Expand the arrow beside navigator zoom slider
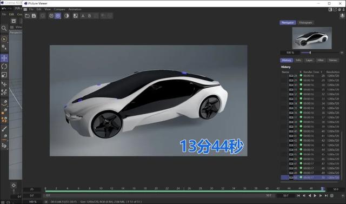346x204 pixels. point(342,52)
